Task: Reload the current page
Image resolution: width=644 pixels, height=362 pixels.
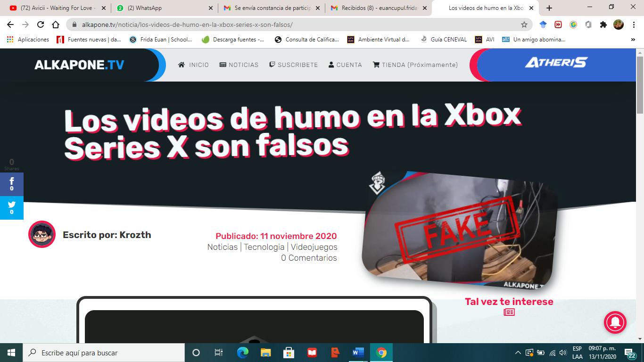Action: [x=41, y=25]
